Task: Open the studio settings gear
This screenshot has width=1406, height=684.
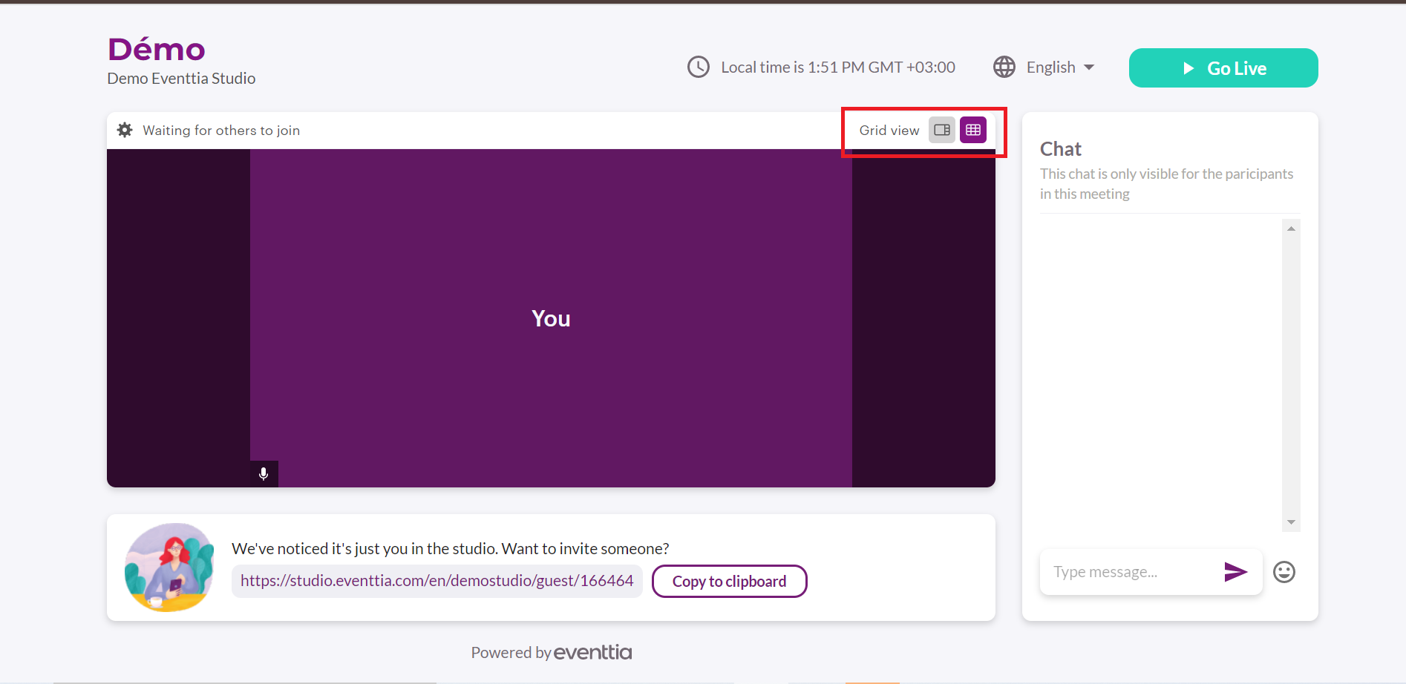Action: point(125,130)
